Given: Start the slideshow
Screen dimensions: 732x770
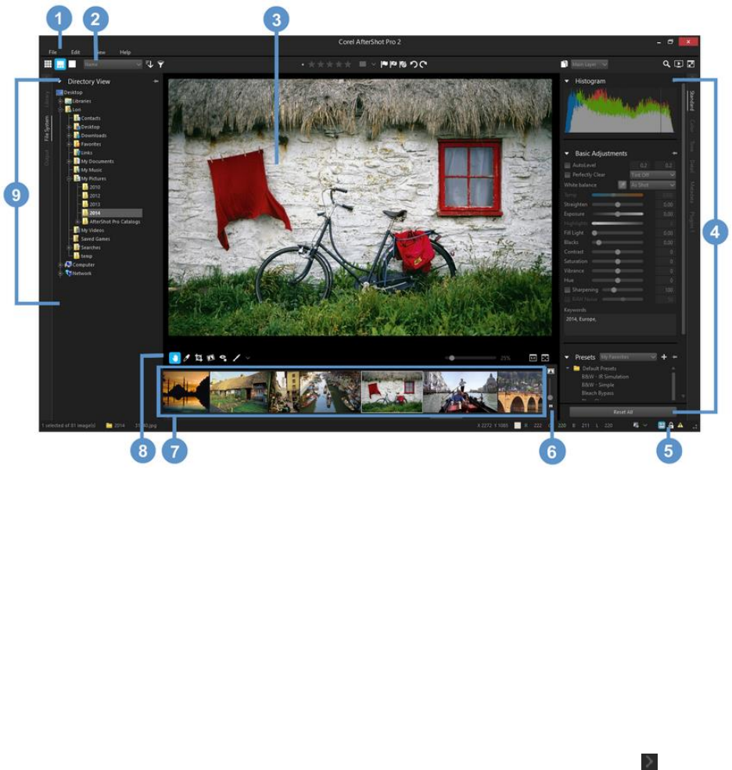Looking at the screenshot, I should (x=679, y=64).
